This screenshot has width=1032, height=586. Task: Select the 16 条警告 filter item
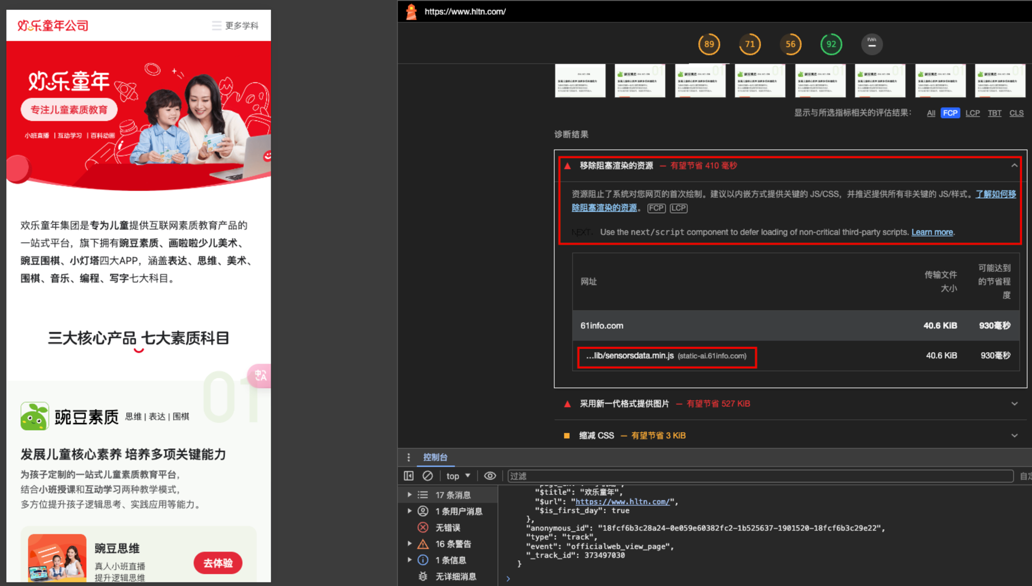click(453, 544)
